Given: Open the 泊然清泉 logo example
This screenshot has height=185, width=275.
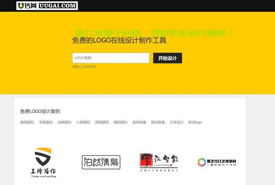Looking at the screenshot, I should point(101,162).
